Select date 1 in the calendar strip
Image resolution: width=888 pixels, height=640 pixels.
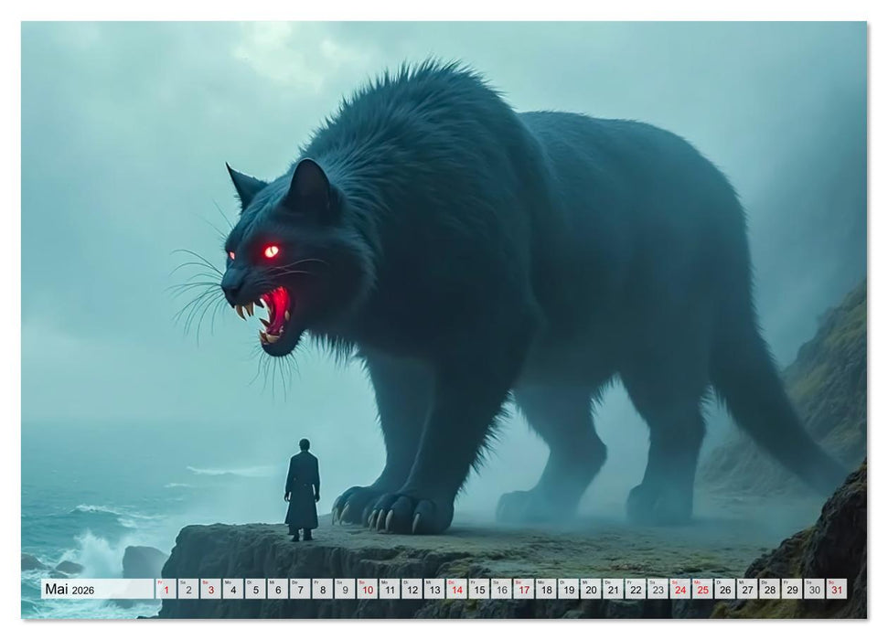click(165, 590)
